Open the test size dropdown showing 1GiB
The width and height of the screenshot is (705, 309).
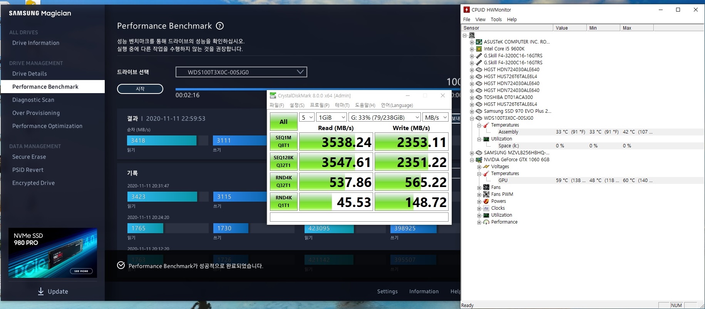coord(332,117)
